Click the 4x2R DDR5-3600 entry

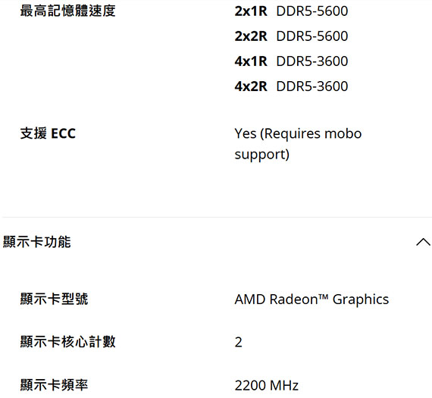[291, 86]
